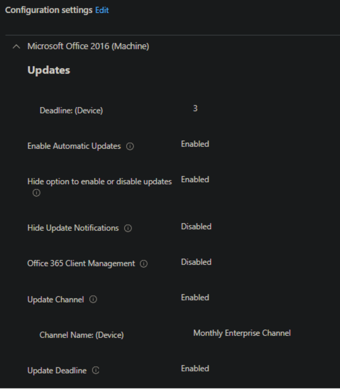Screen dimensions: 340x389
Task: Select the Deadline value 3
Action: (x=195, y=108)
